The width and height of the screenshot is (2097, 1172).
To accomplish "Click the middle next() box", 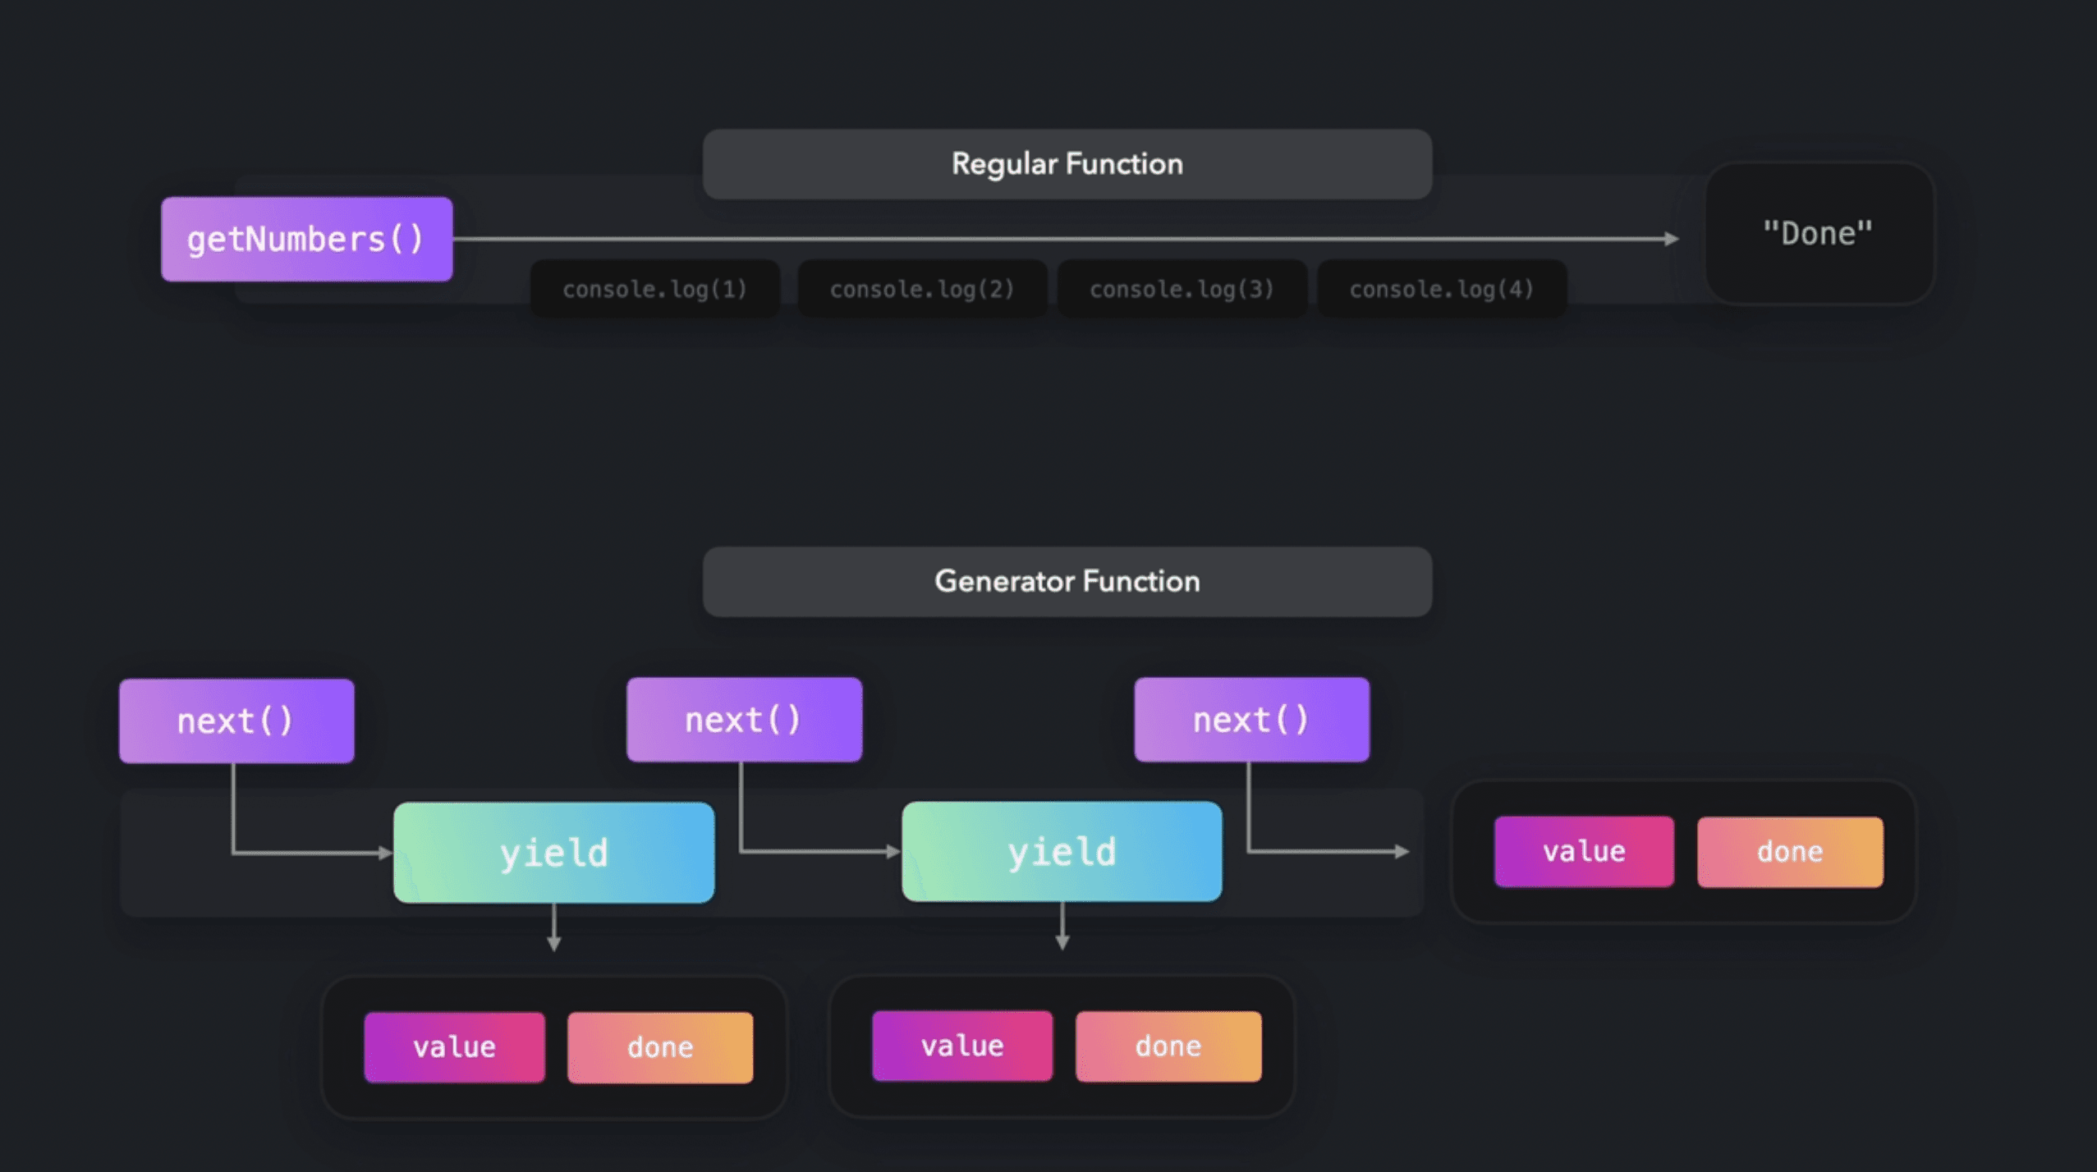I will (x=744, y=720).
